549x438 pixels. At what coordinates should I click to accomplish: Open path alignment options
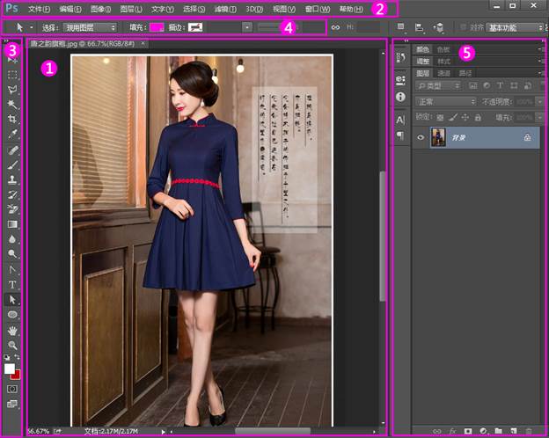pyautogui.click(x=419, y=27)
